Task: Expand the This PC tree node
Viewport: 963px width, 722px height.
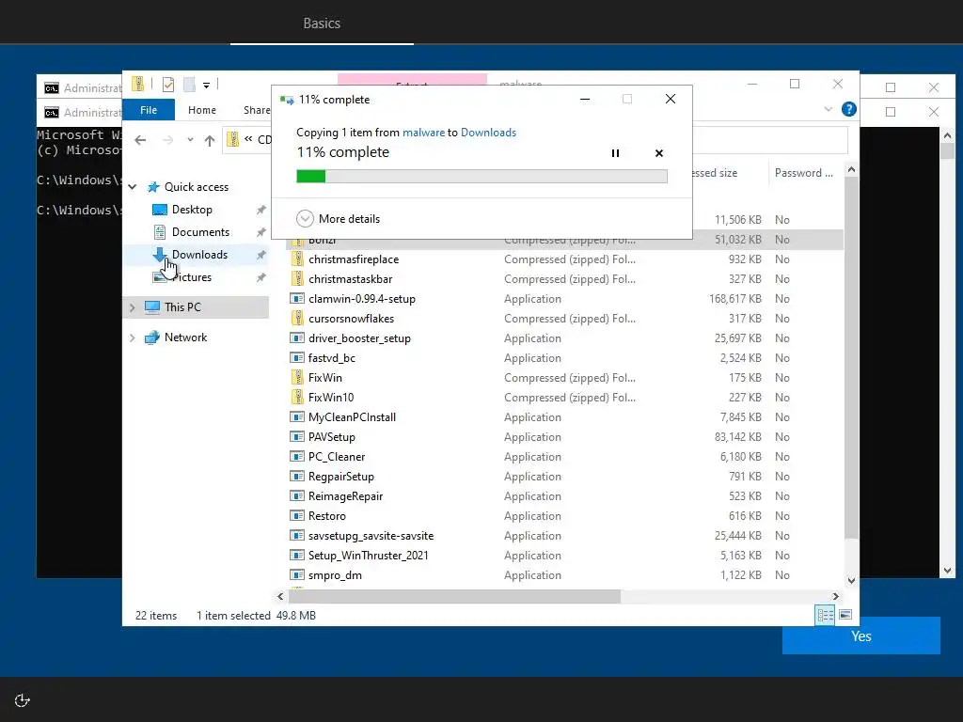Action: [x=132, y=307]
